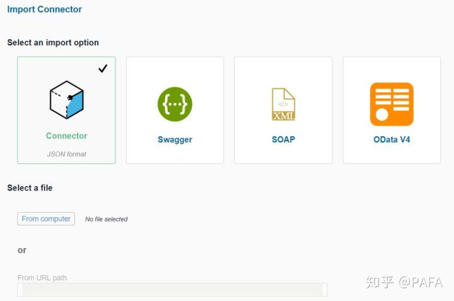Click the 'From URL path' label

[x=42, y=278]
